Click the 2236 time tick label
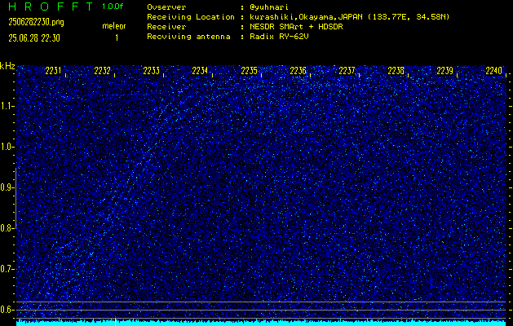513x326 pixels. coord(298,71)
